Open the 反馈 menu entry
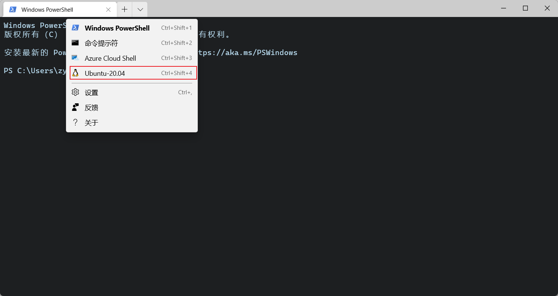Image resolution: width=558 pixels, height=296 pixels. 92,107
